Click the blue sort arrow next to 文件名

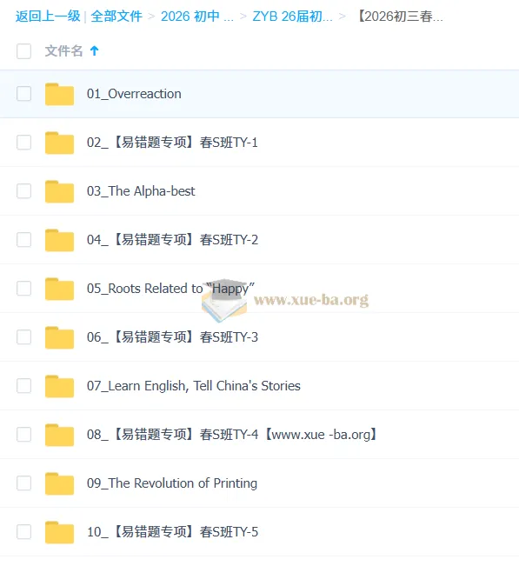(x=95, y=51)
